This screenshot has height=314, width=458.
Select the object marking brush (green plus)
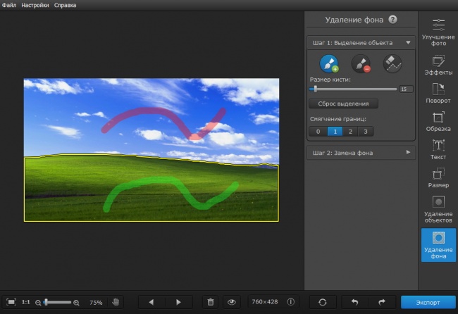click(x=329, y=63)
